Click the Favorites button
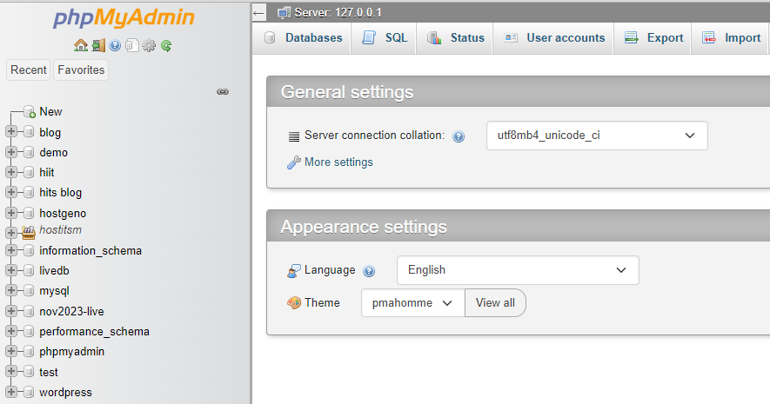This screenshot has height=404, width=770. (x=81, y=70)
